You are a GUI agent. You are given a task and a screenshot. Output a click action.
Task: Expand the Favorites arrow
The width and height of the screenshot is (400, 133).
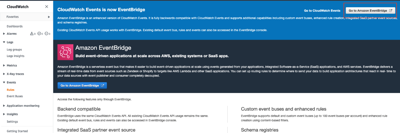49,17
